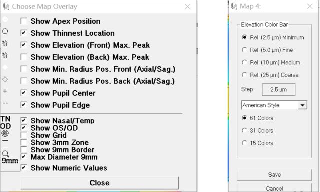Uncheck Show Thinnest Location

point(24,33)
